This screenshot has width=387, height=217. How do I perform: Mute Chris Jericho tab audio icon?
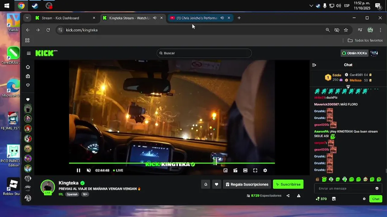[x=222, y=18]
